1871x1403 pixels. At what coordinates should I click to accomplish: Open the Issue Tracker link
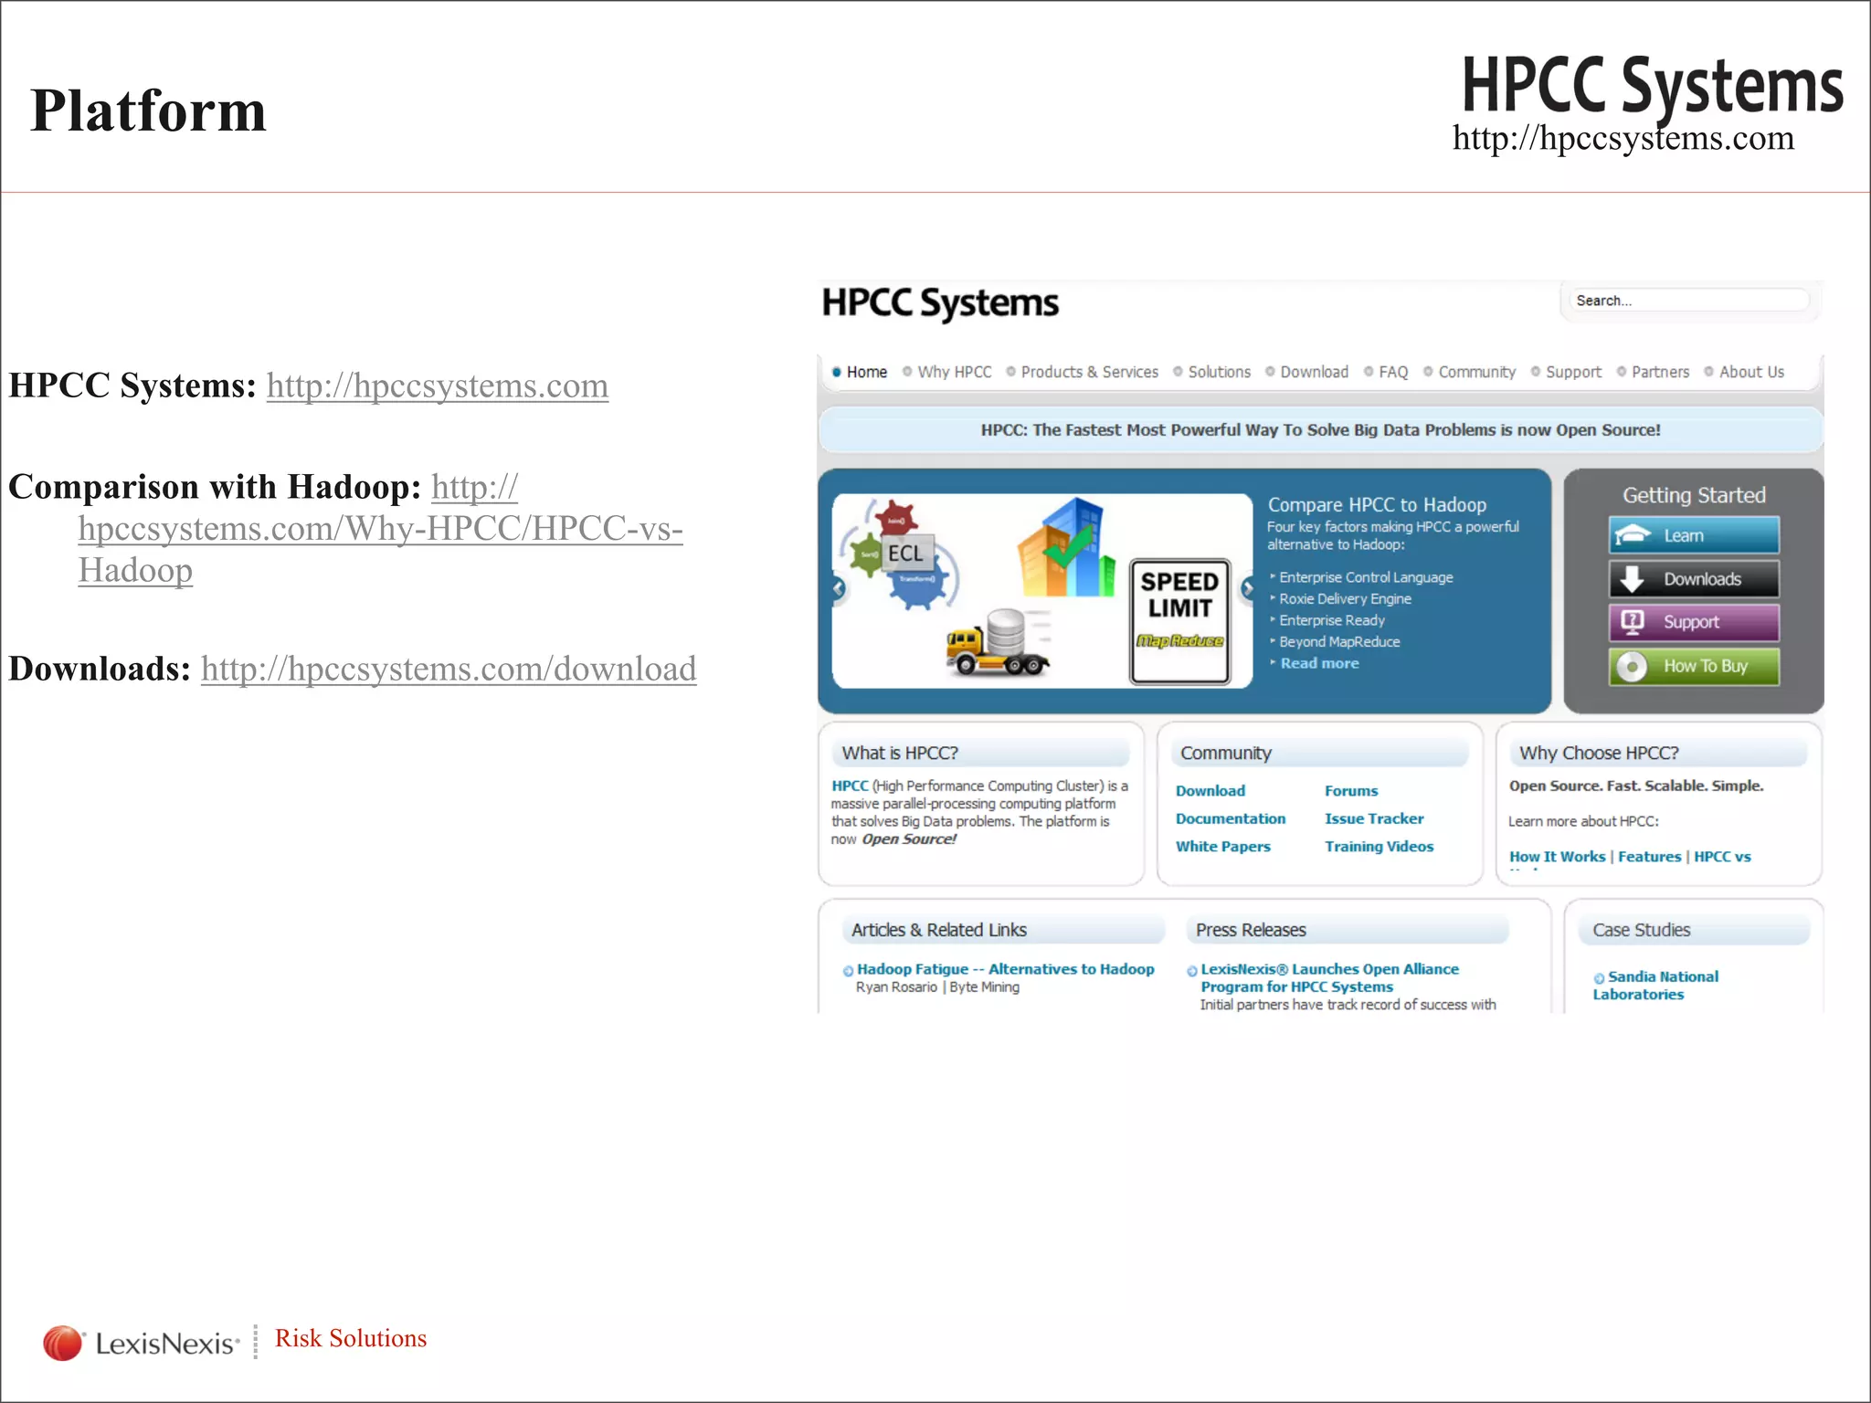coord(1374,818)
